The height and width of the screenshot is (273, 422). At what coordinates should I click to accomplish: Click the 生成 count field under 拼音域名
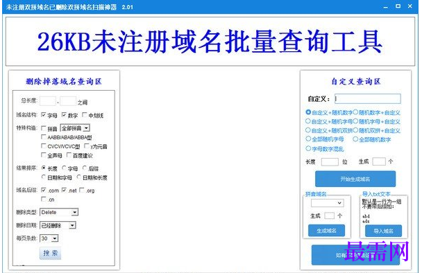pyautogui.click(x=330, y=215)
